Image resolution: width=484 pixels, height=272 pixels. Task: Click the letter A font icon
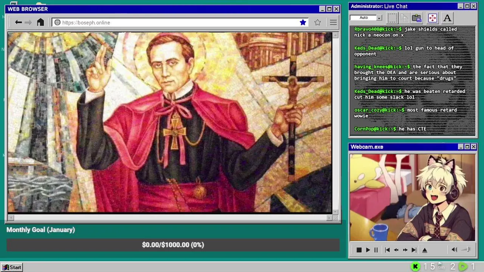(447, 18)
